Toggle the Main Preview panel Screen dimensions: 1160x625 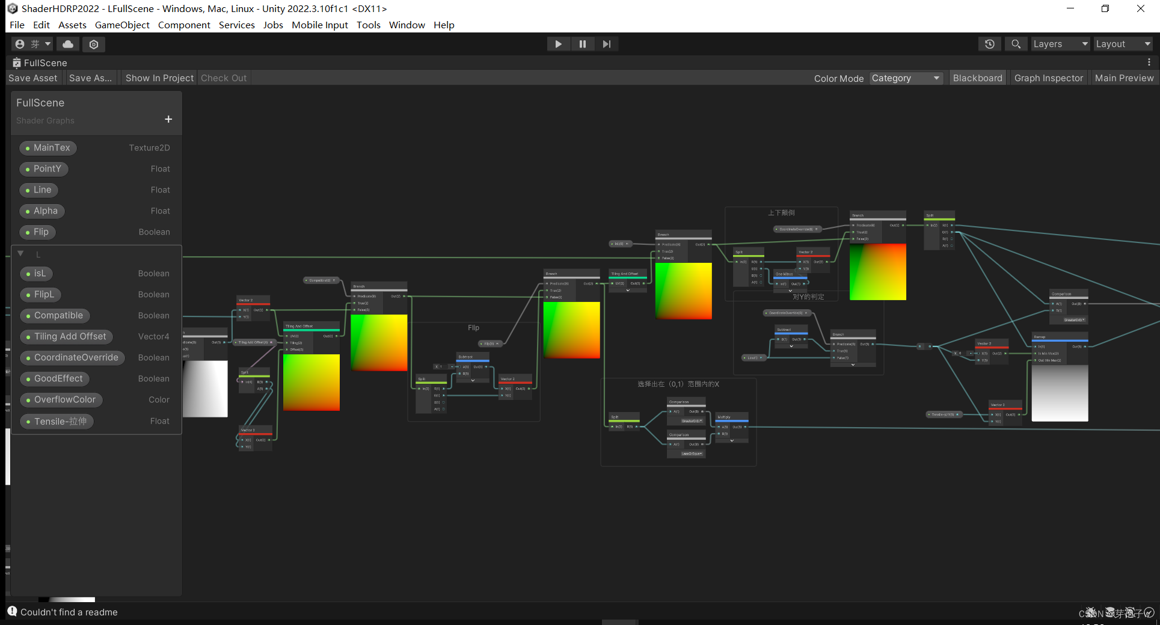[1124, 78]
